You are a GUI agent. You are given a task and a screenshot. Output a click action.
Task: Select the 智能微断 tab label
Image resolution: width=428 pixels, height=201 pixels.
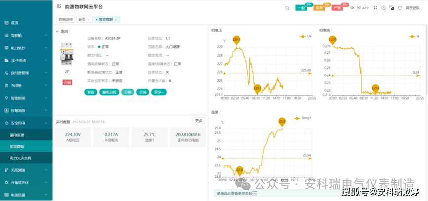pyautogui.click(x=106, y=20)
